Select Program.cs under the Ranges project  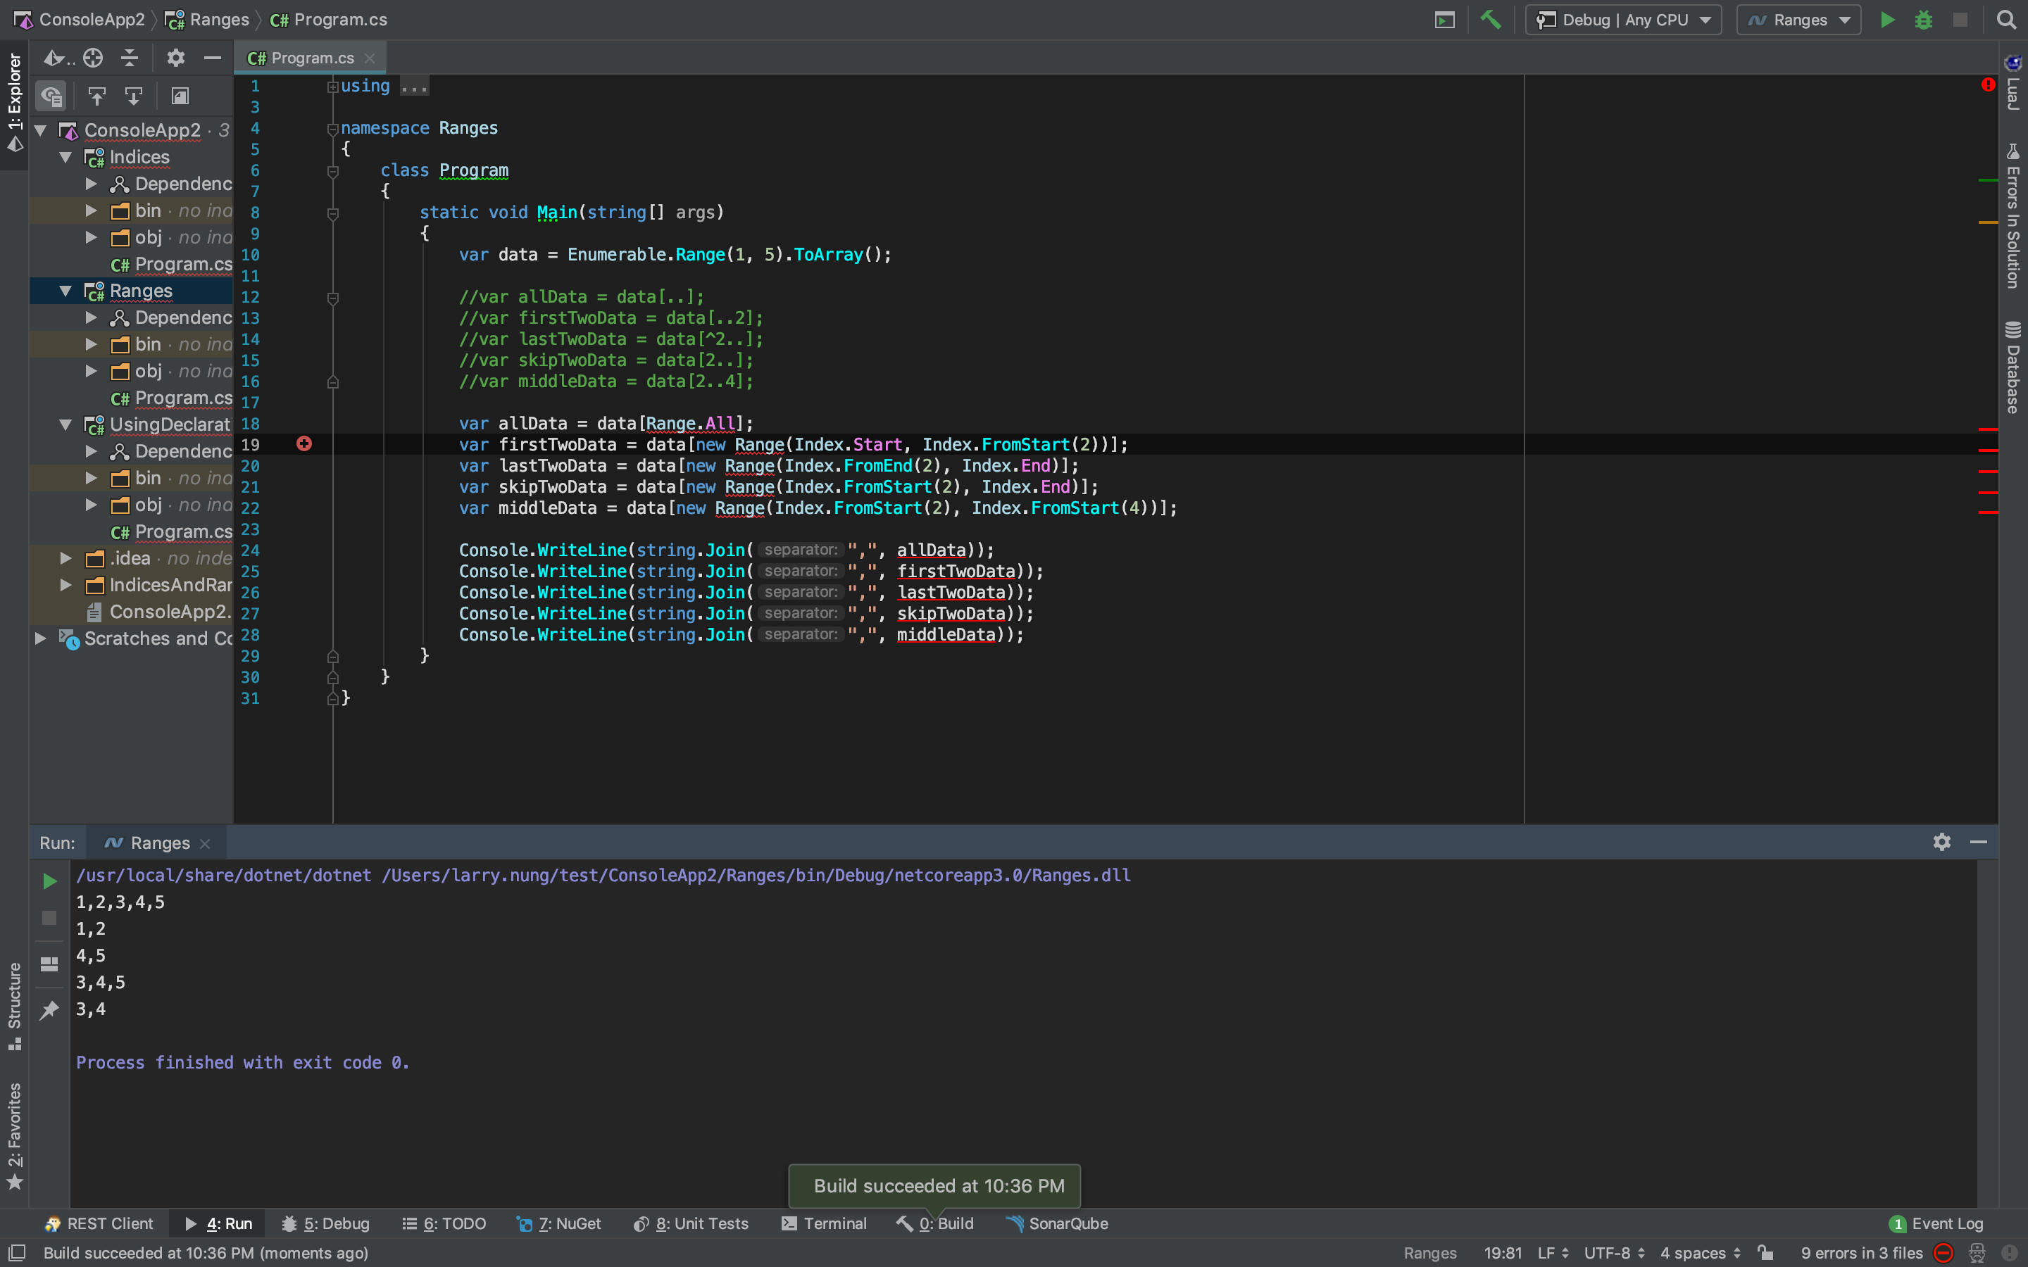point(172,398)
